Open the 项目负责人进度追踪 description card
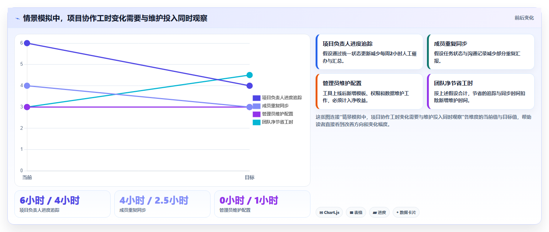 369,52
